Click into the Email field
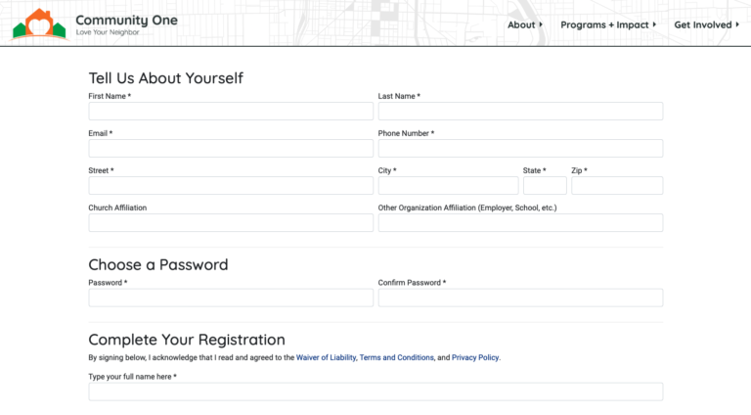Screen dimensions: 751x415 (x=231, y=149)
